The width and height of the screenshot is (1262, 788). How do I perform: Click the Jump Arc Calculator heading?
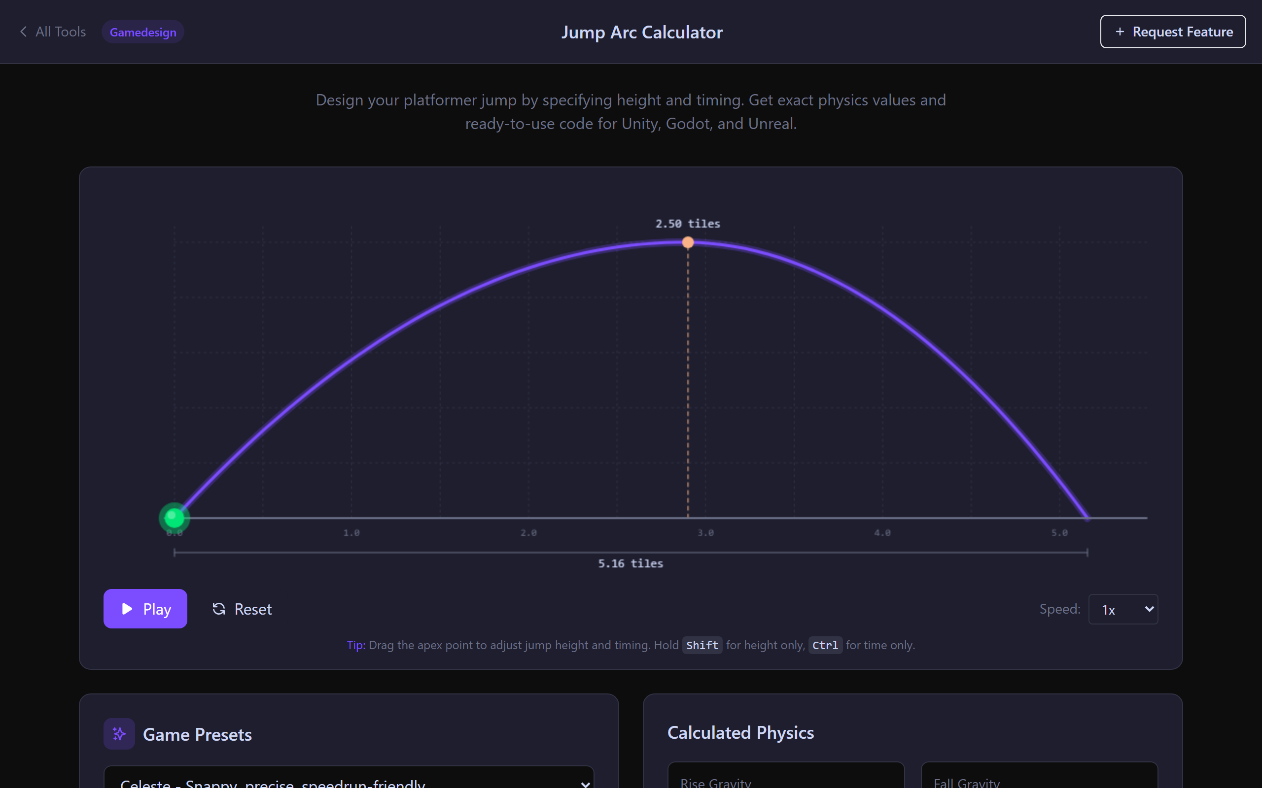click(642, 31)
